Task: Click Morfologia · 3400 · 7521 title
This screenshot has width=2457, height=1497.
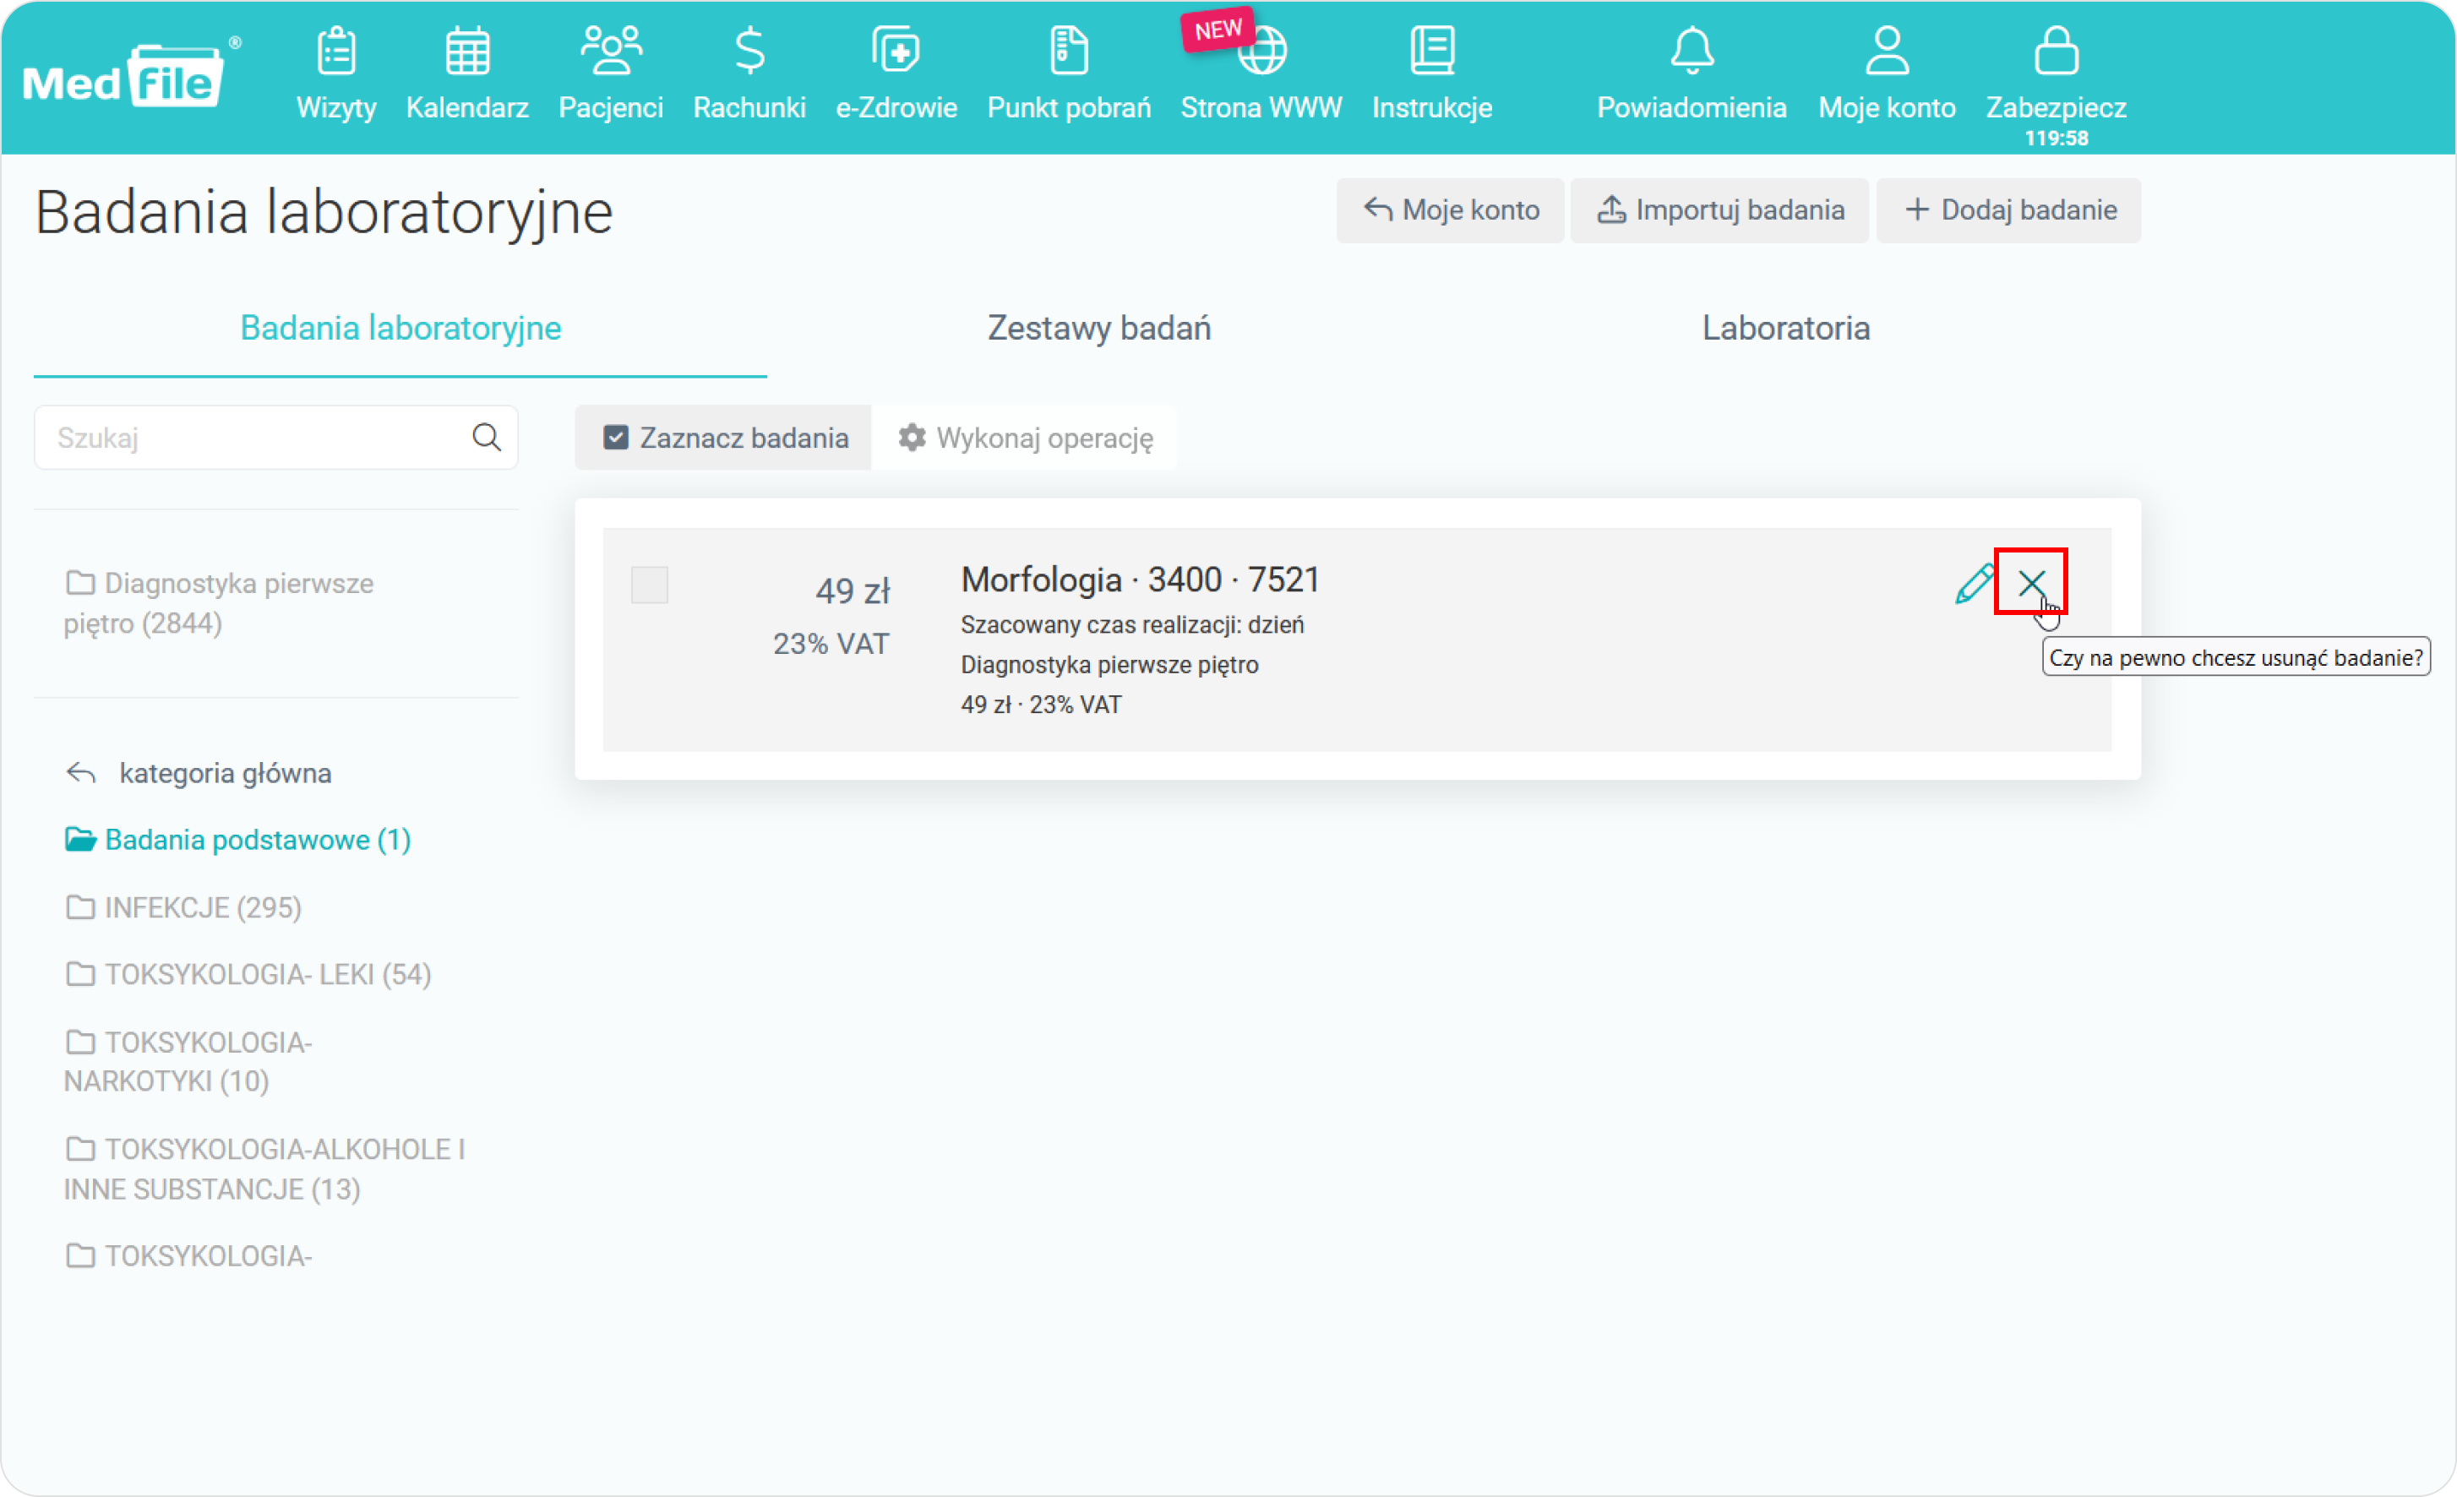Action: pos(1140,580)
